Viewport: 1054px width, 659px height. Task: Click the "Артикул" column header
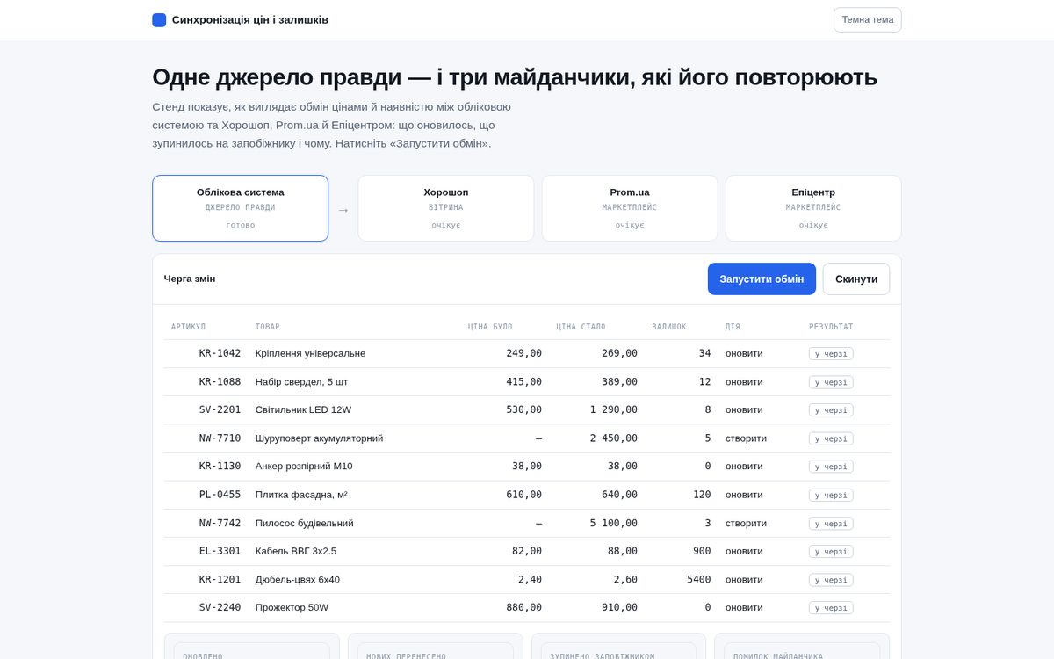pyautogui.click(x=188, y=327)
